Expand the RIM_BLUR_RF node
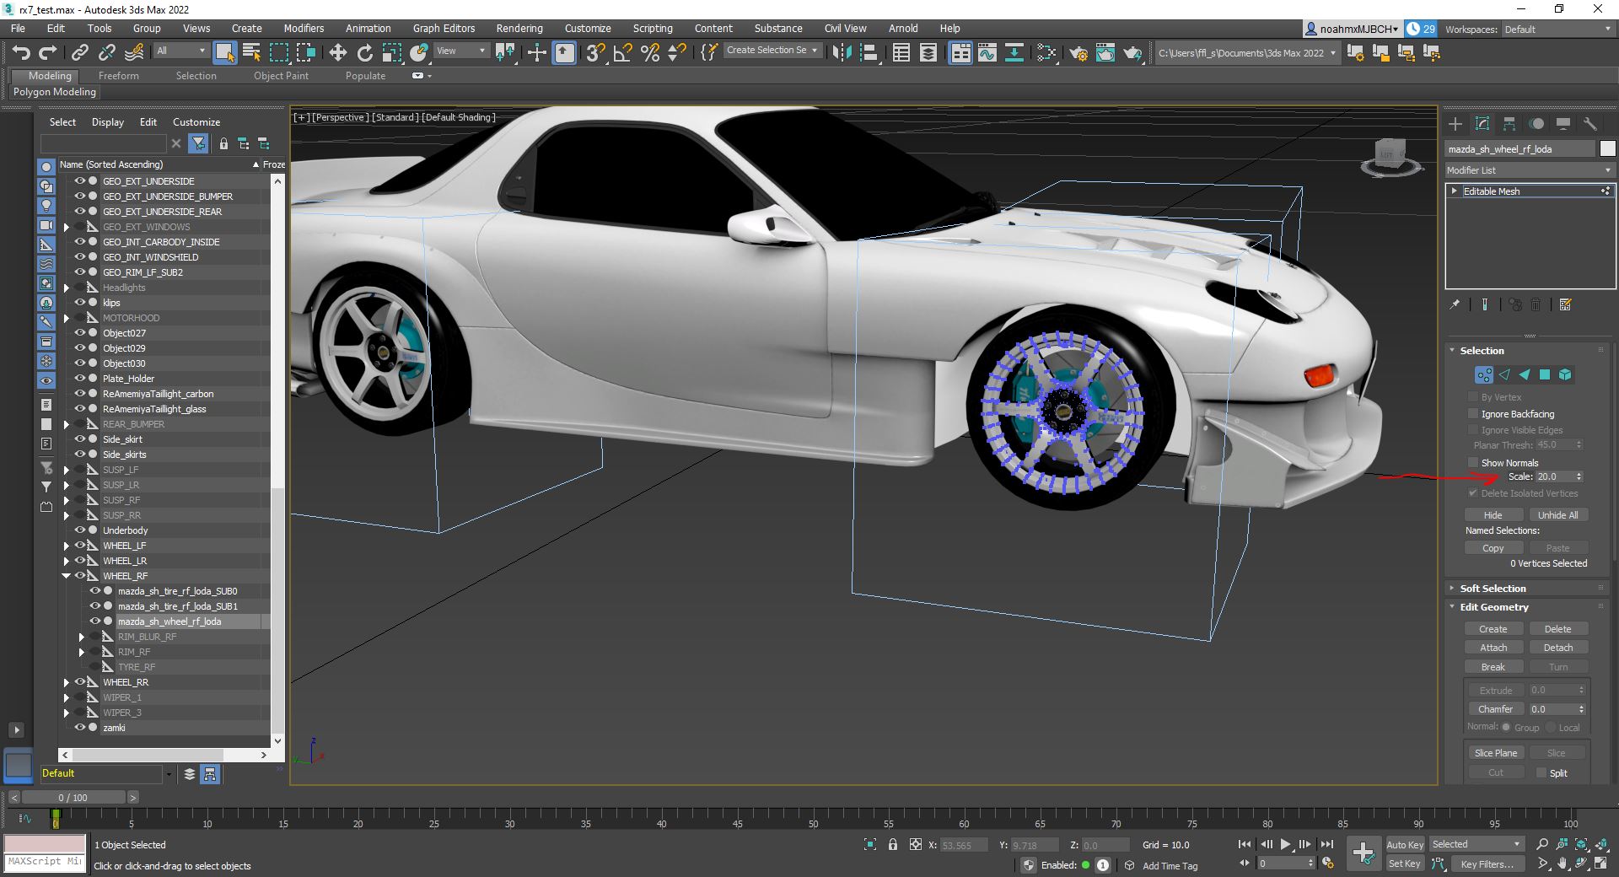Screen dimensions: 1619x877 pyautogui.click(x=81, y=637)
